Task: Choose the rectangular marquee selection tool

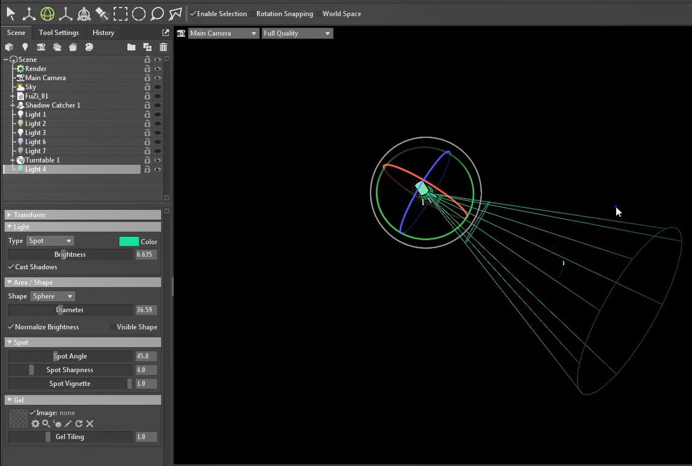Action: (121, 13)
